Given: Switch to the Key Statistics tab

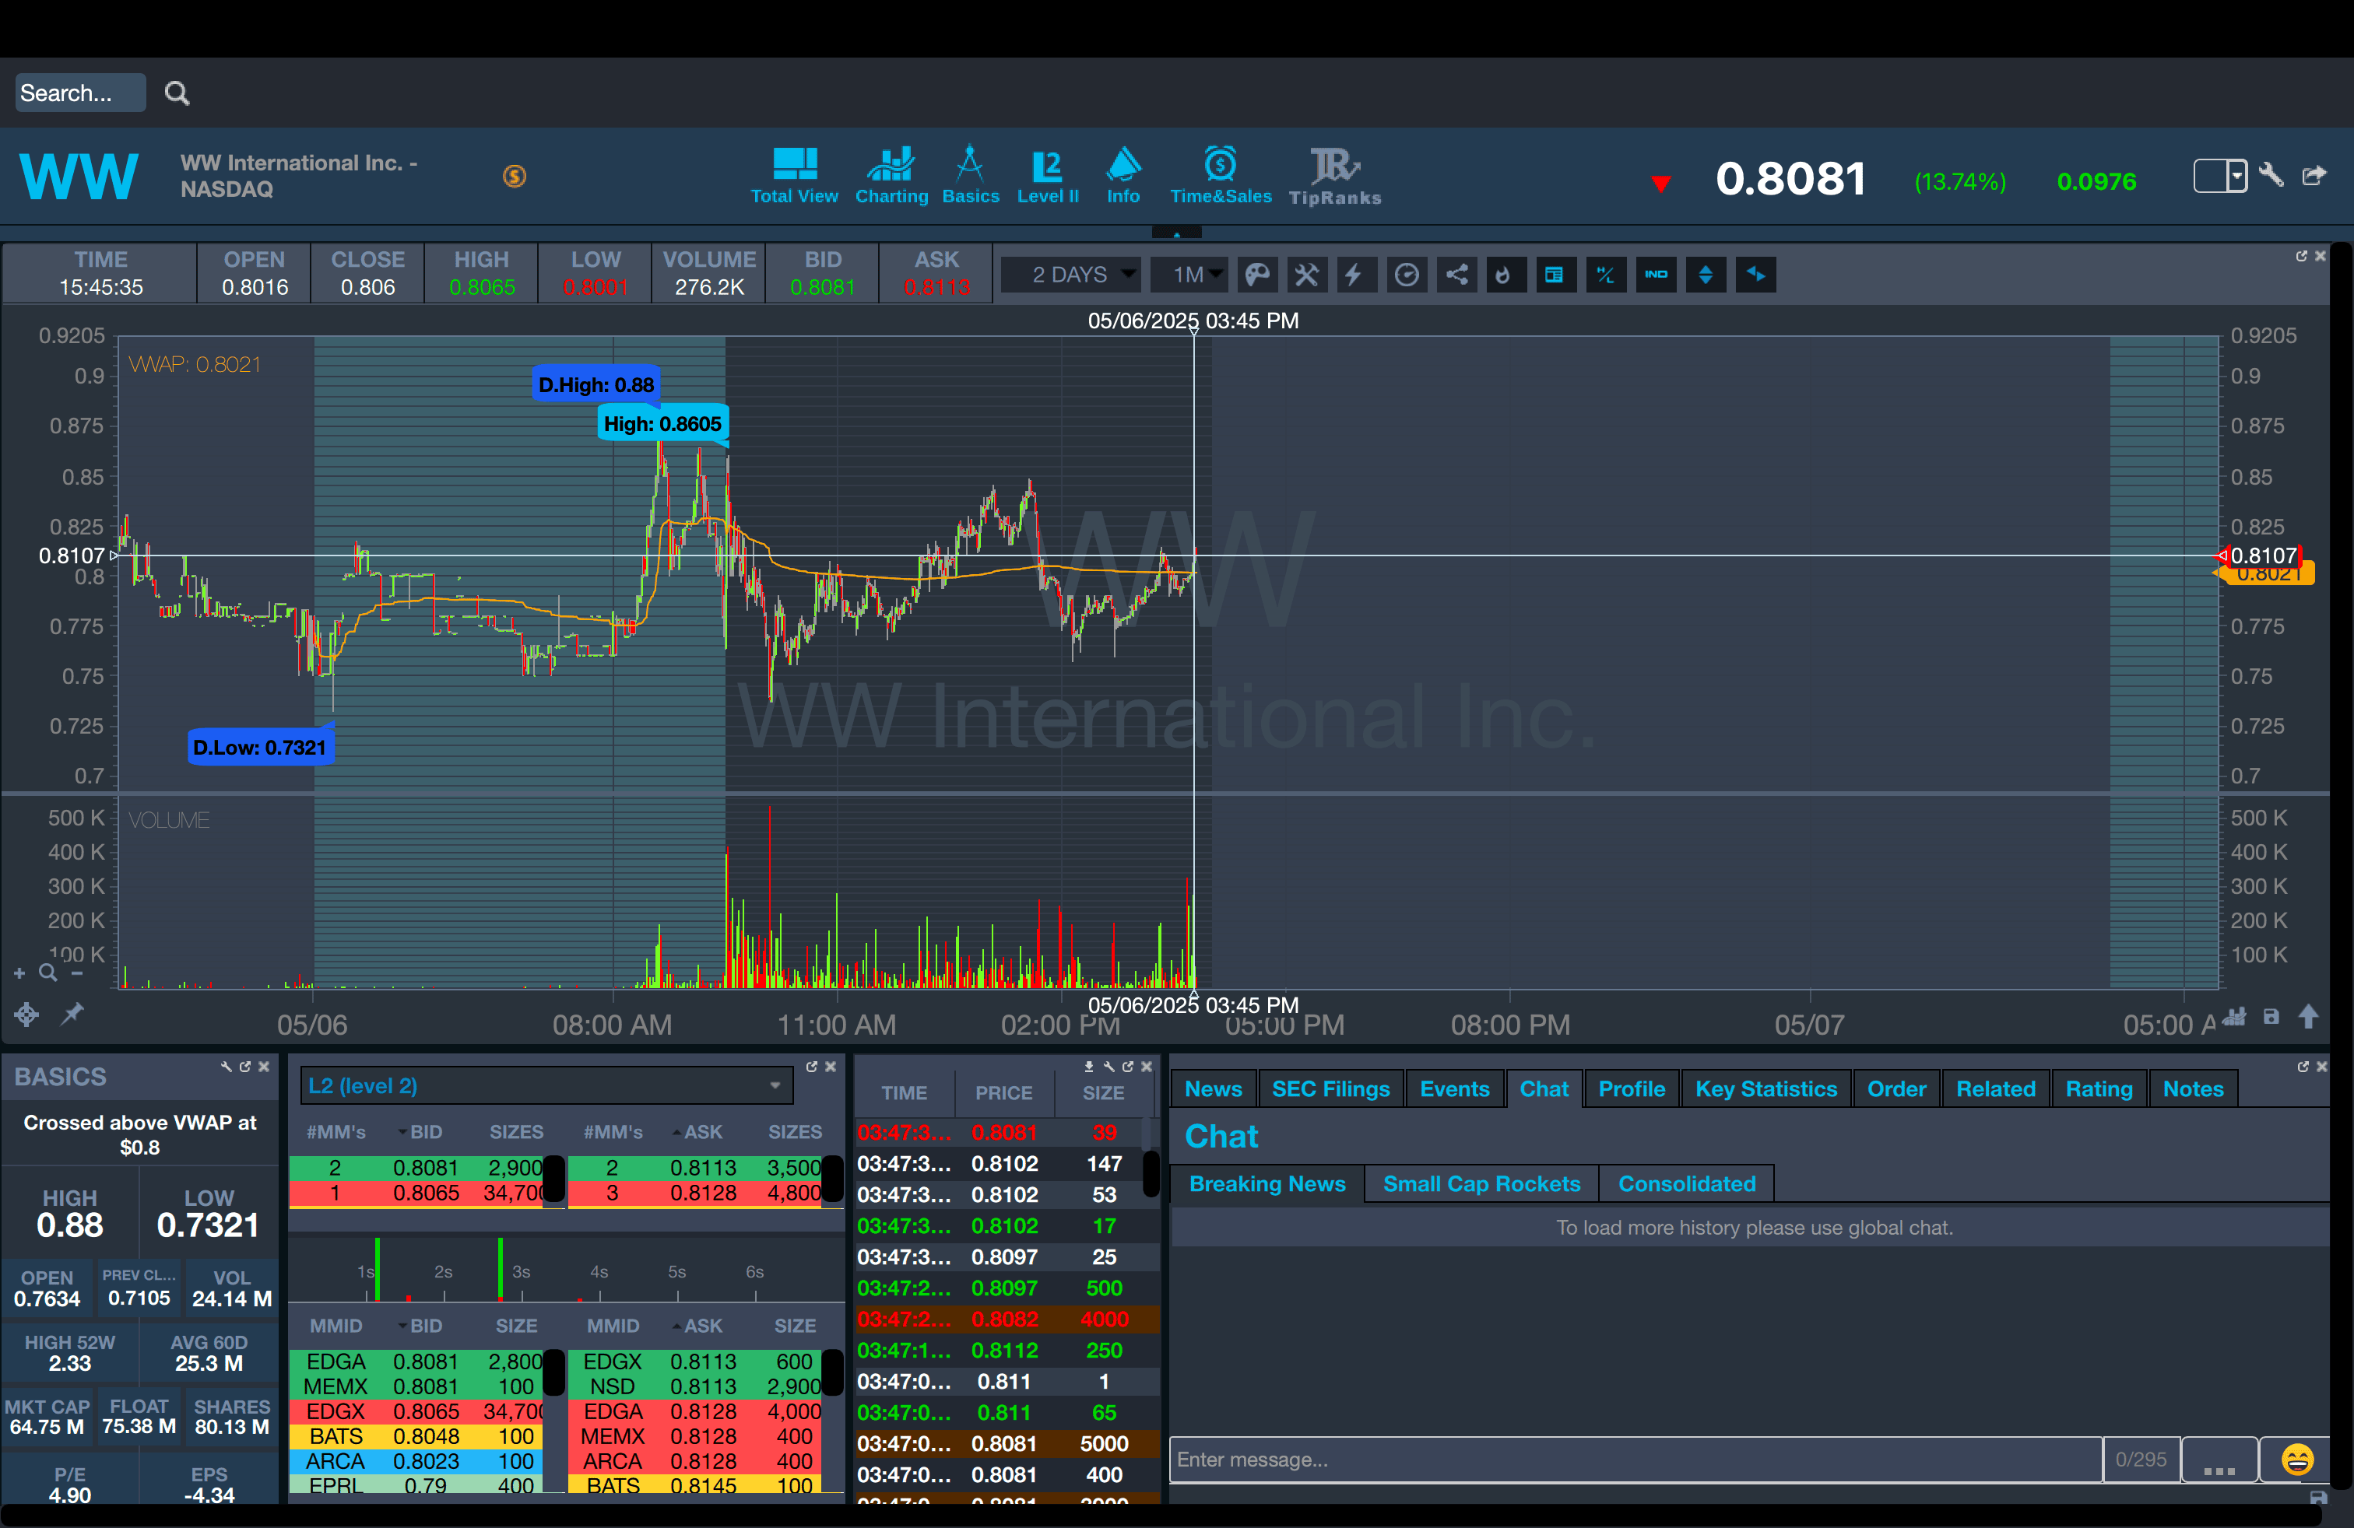Looking at the screenshot, I should click(1765, 1088).
